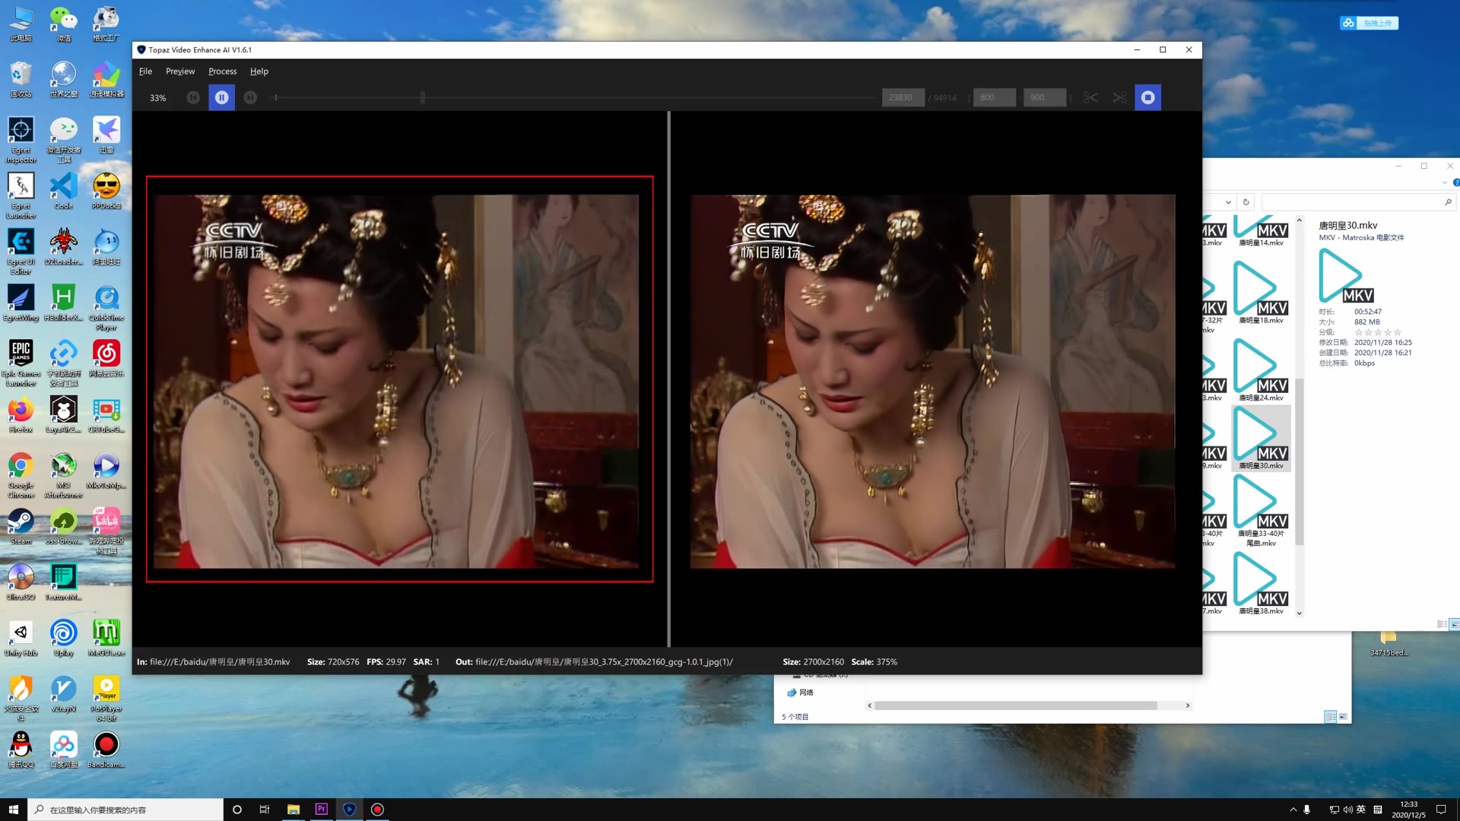This screenshot has width=1460, height=821.
Task: Select 唐明皇38.mkv in Explorer
Action: (x=1261, y=583)
